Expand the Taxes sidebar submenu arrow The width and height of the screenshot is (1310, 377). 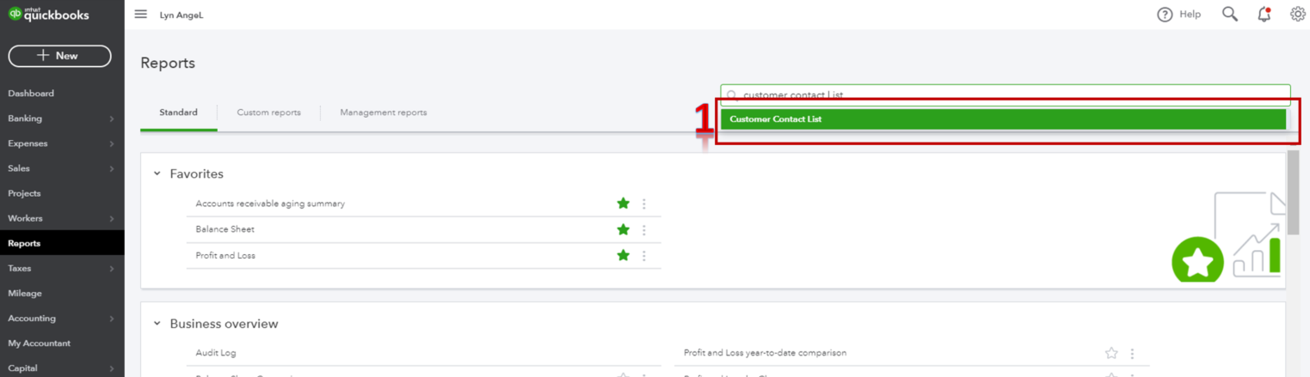coord(112,268)
